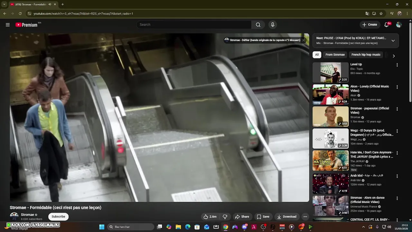Click Chrome translate page icon
The height and width of the screenshot is (232, 412).
(367, 14)
